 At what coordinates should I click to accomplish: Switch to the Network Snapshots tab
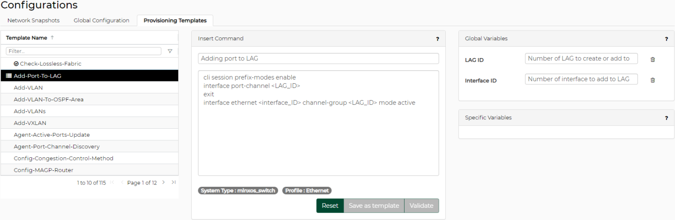pos(33,21)
